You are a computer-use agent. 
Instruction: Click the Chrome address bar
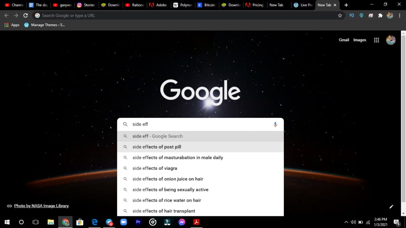pyautogui.click(x=189, y=15)
